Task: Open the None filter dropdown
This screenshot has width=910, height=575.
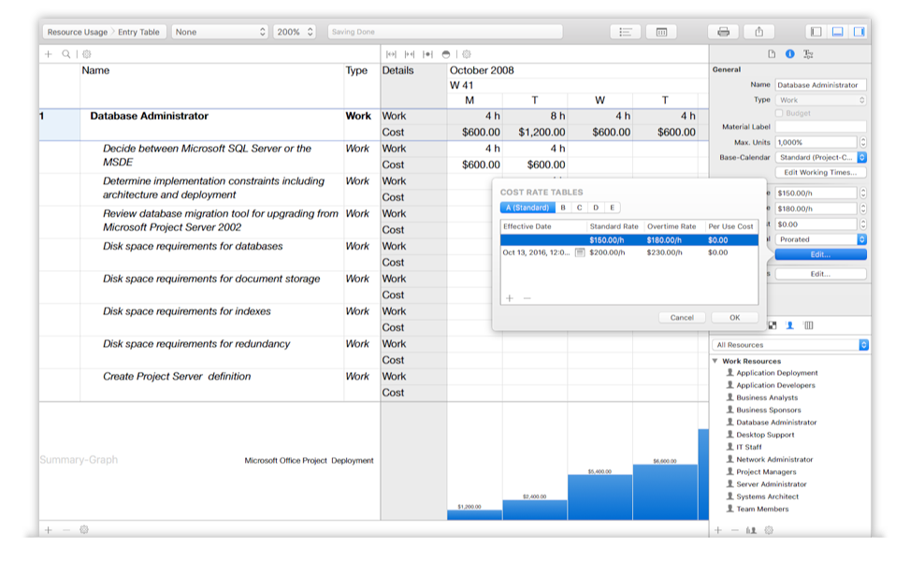Action: [x=220, y=32]
